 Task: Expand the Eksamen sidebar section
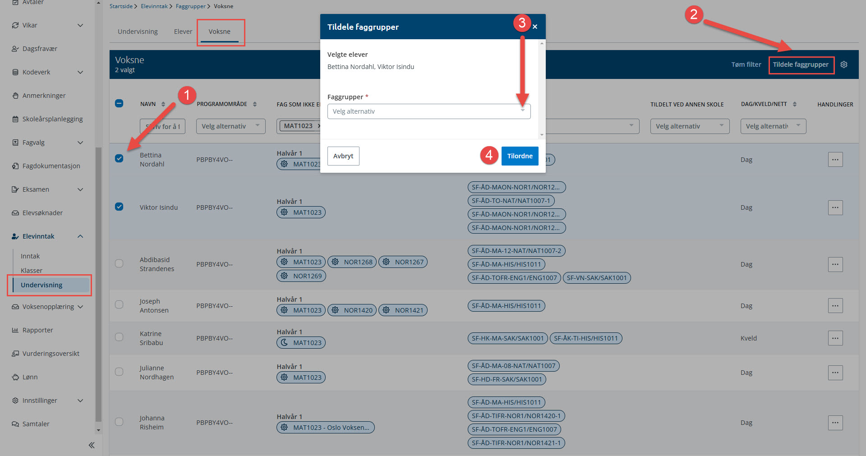tap(80, 189)
